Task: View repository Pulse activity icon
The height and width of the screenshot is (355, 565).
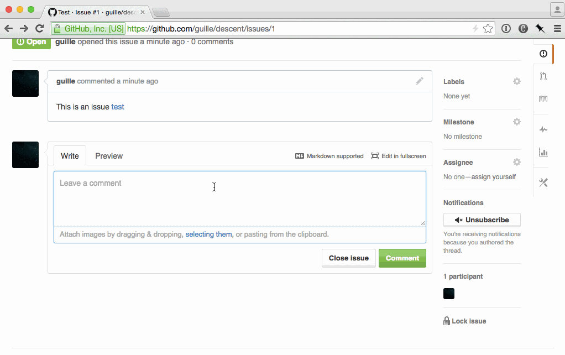Action: 542,129
